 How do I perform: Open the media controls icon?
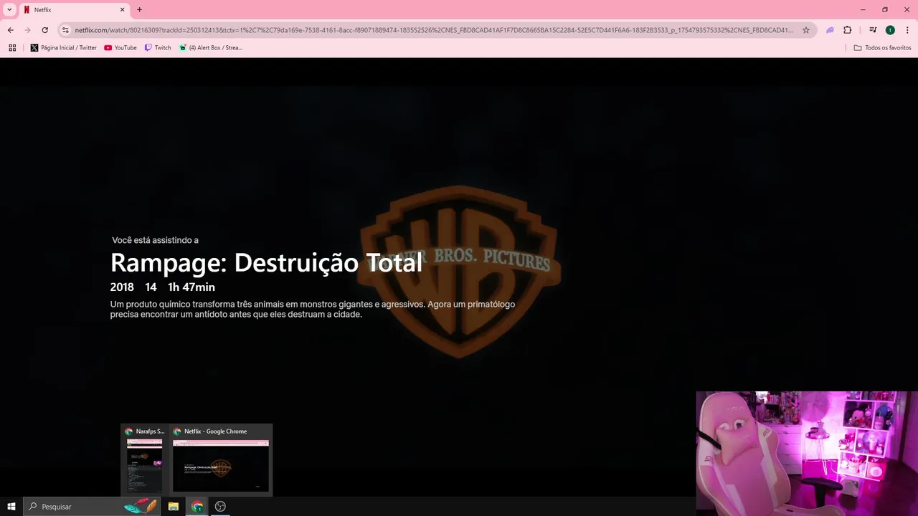pyautogui.click(x=873, y=30)
